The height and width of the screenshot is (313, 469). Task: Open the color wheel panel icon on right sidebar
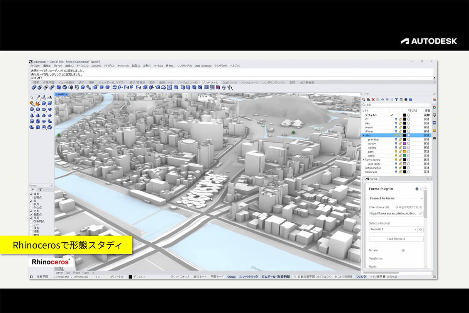pos(434,107)
